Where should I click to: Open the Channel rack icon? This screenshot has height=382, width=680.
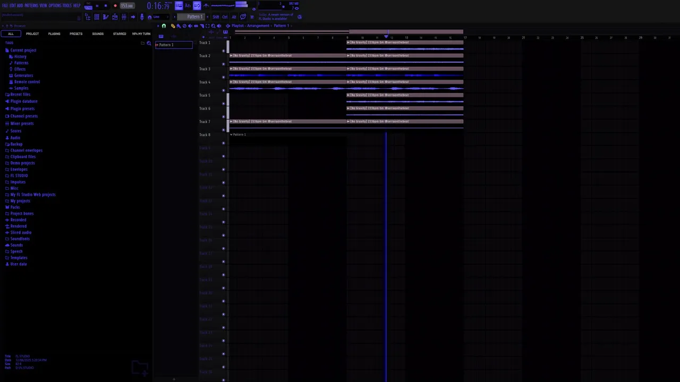[x=97, y=17]
